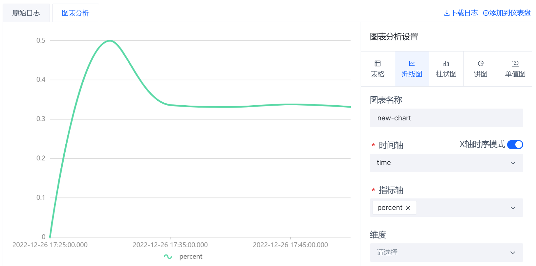Toggle percent series in chart legend
The height and width of the screenshot is (266, 536).
pos(190,256)
